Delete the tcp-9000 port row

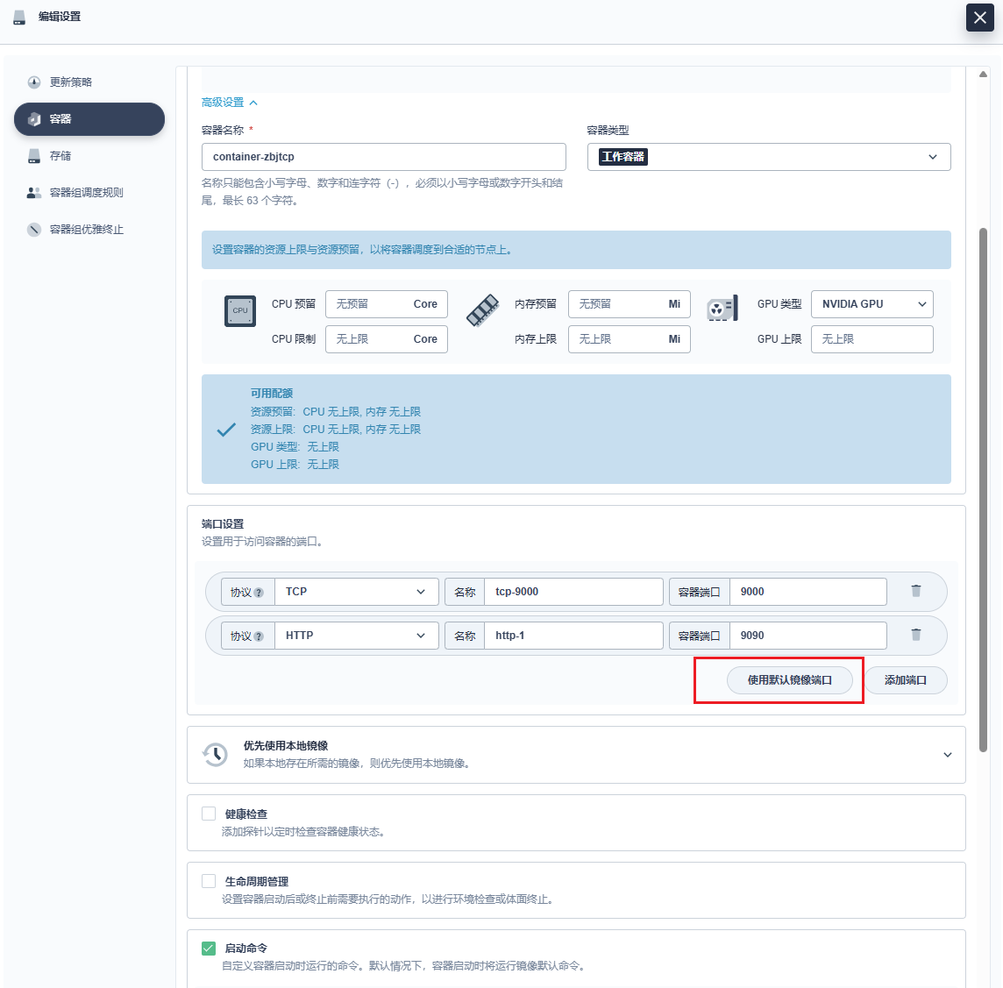(x=916, y=591)
